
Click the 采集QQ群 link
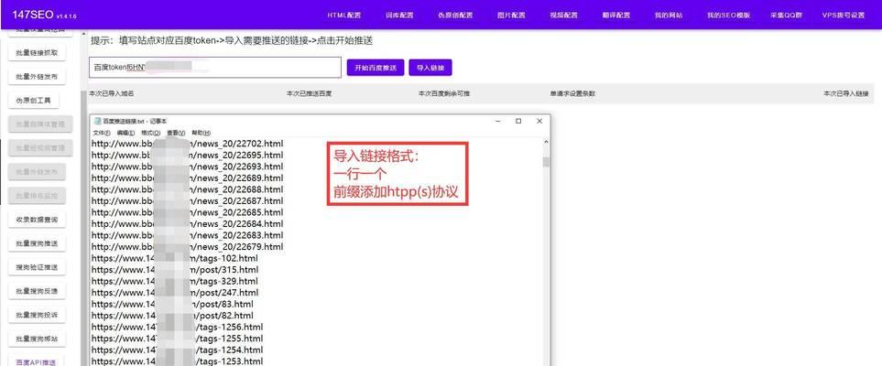(786, 16)
